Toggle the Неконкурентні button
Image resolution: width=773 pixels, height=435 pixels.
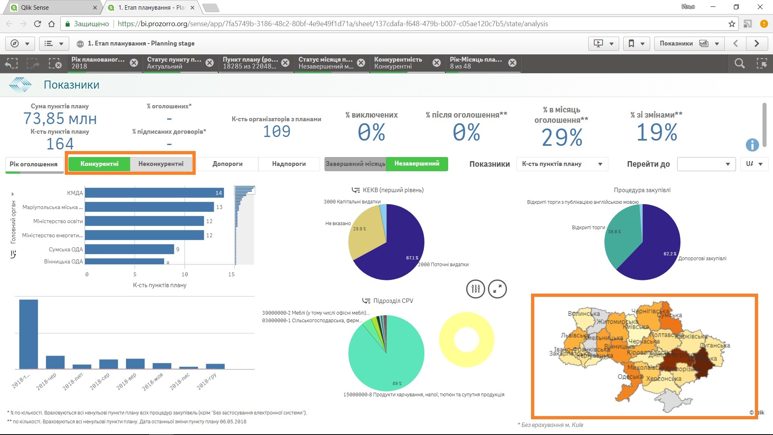[161, 164]
